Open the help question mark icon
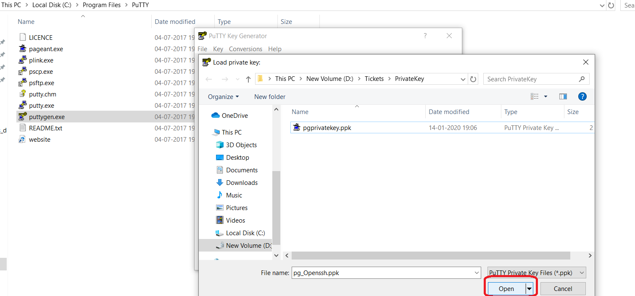This screenshot has width=635, height=296. tap(582, 96)
